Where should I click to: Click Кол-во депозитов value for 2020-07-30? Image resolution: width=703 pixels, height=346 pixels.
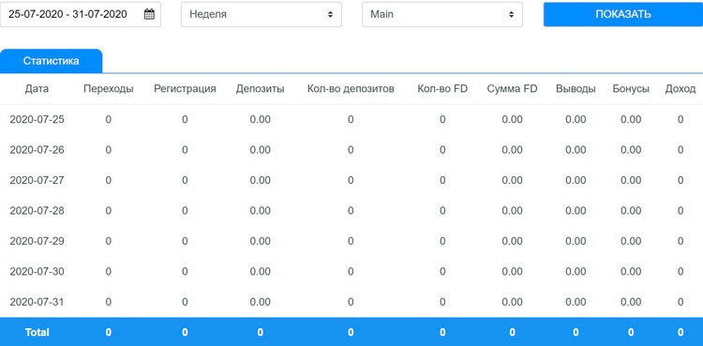351,272
